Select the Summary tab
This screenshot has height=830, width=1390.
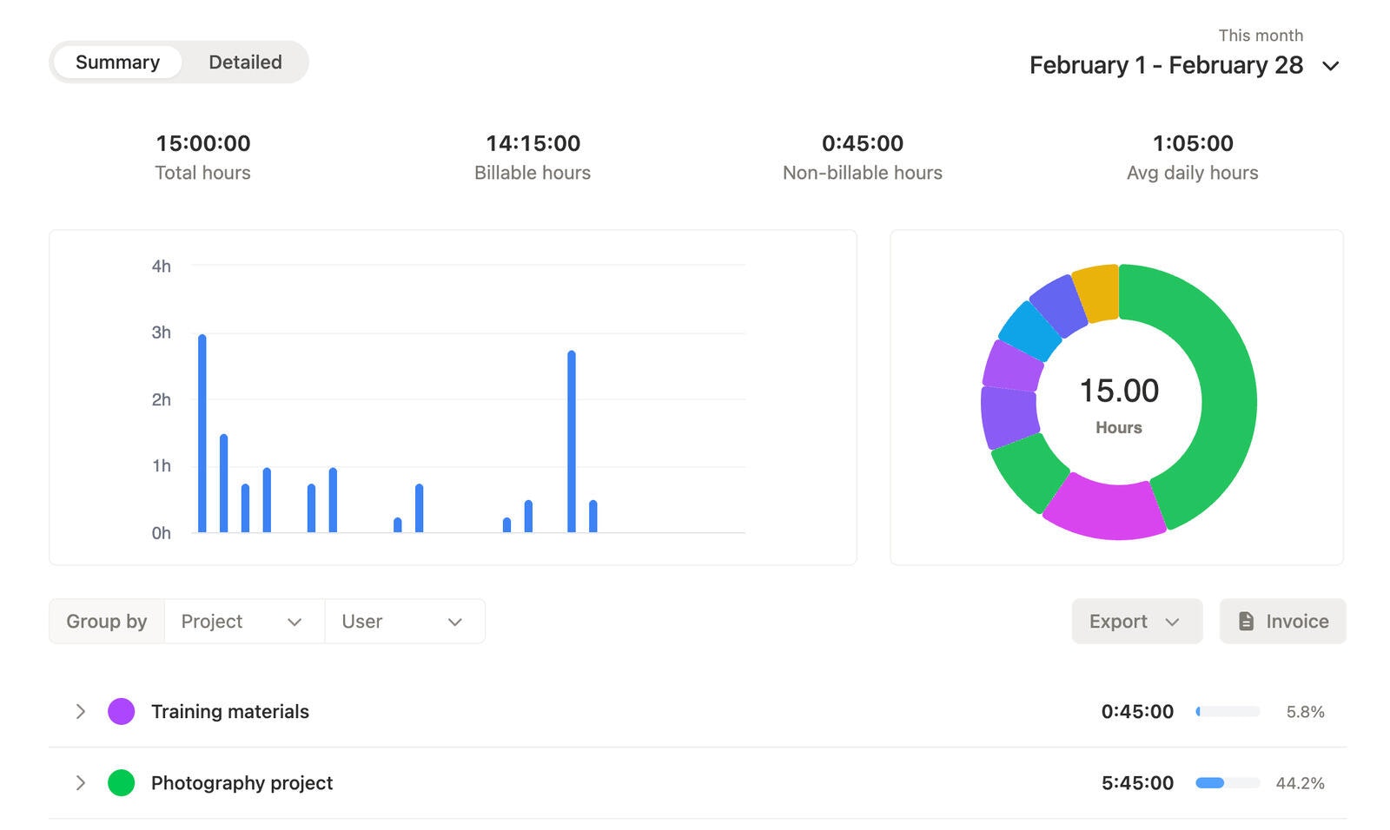[117, 62]
